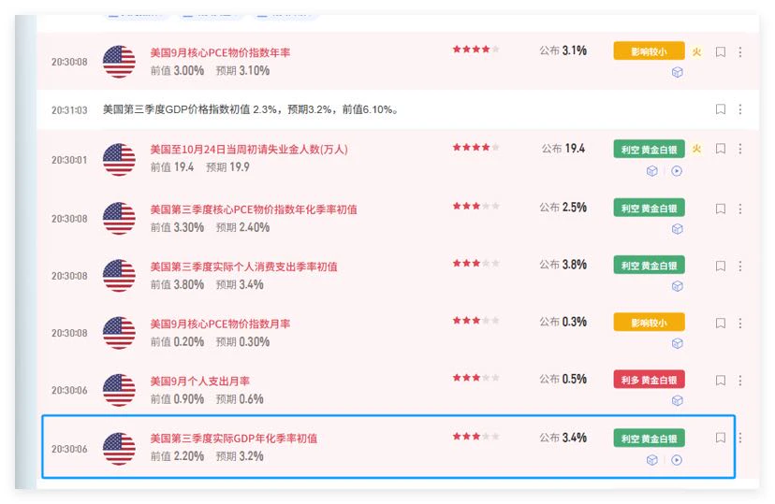The width and height of the screenshot is (775, 504).
Task: Select the news text 美国第三季度GDP价格指数初值 2.3%
Action: pyautogui.click(x=190, y=109)
